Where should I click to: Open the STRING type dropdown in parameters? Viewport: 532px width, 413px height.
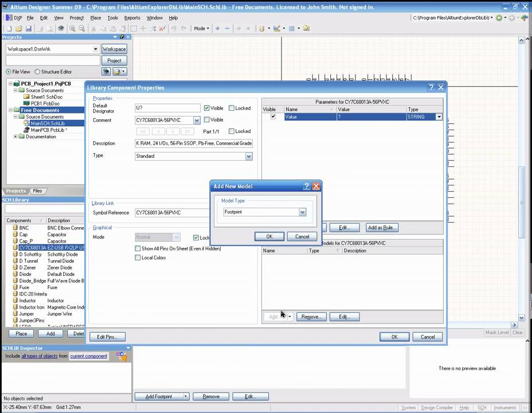(x=439, y=117)
